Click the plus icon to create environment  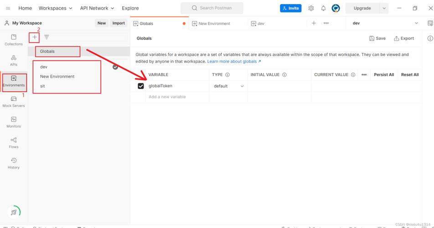pyautogui.click(x=35, y=37)
